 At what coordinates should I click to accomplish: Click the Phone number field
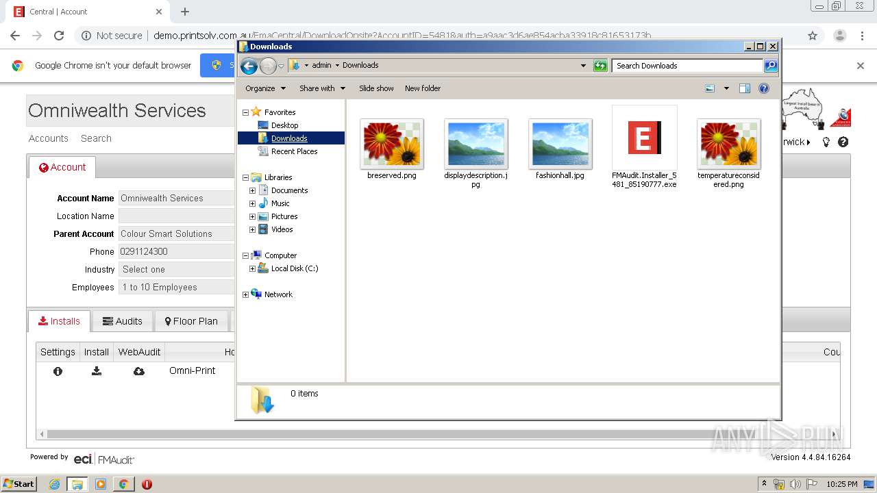[x=177, y=251]
